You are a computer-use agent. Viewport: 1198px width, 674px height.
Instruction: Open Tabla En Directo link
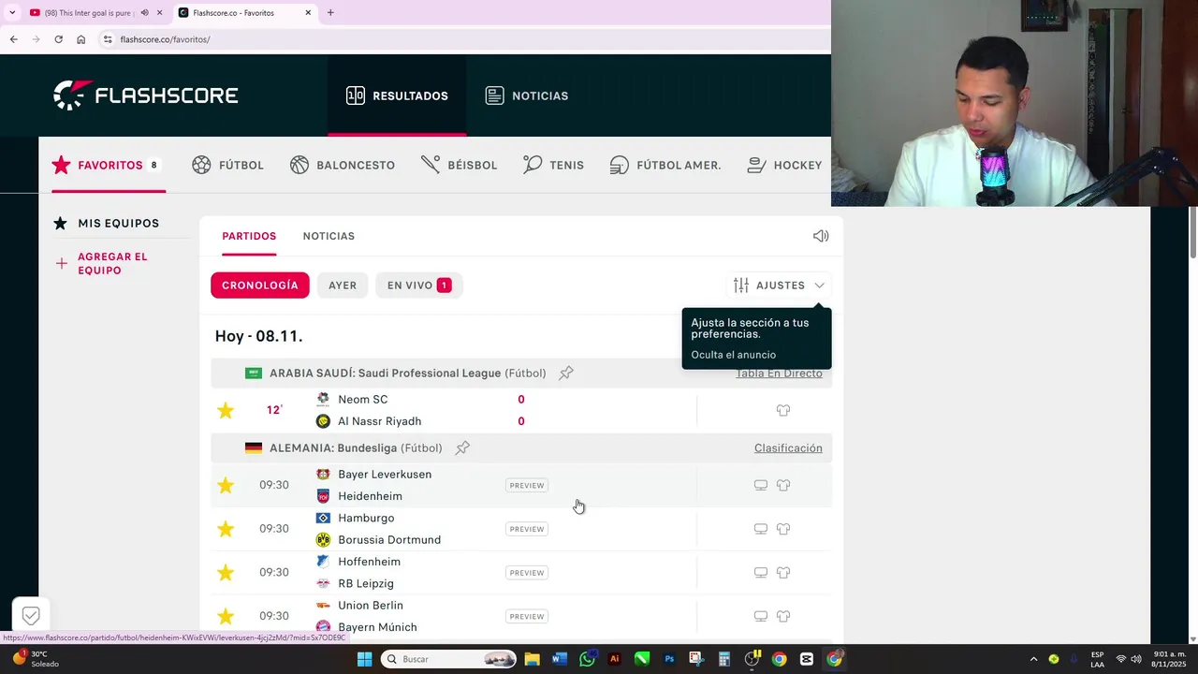(x=779, y=373)
